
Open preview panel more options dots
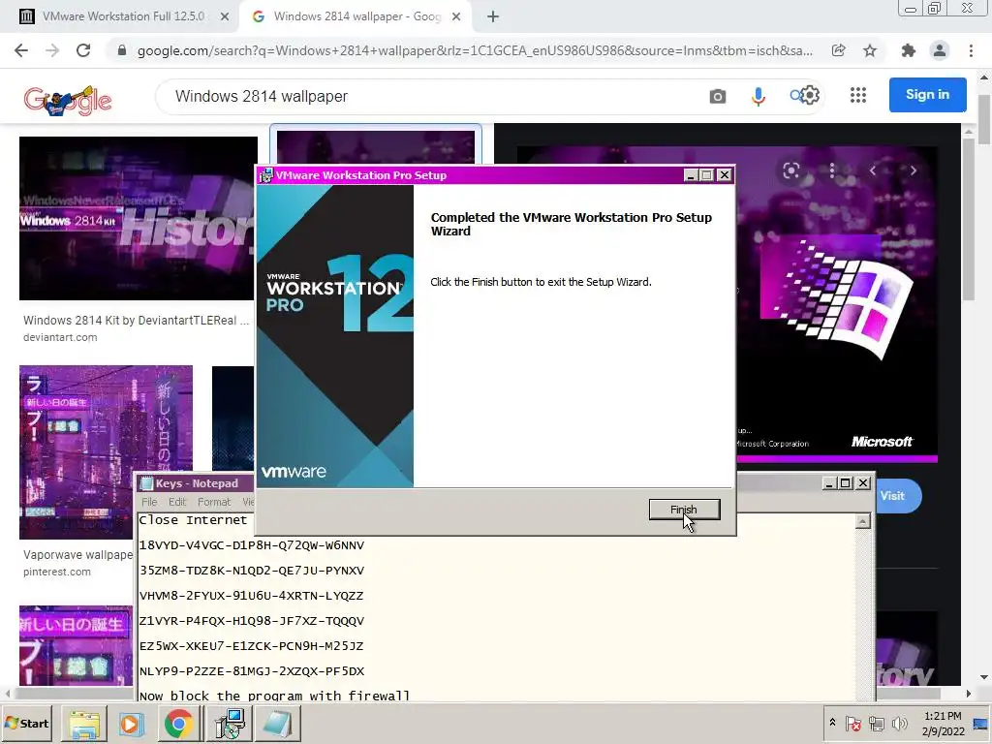(832, 170)
